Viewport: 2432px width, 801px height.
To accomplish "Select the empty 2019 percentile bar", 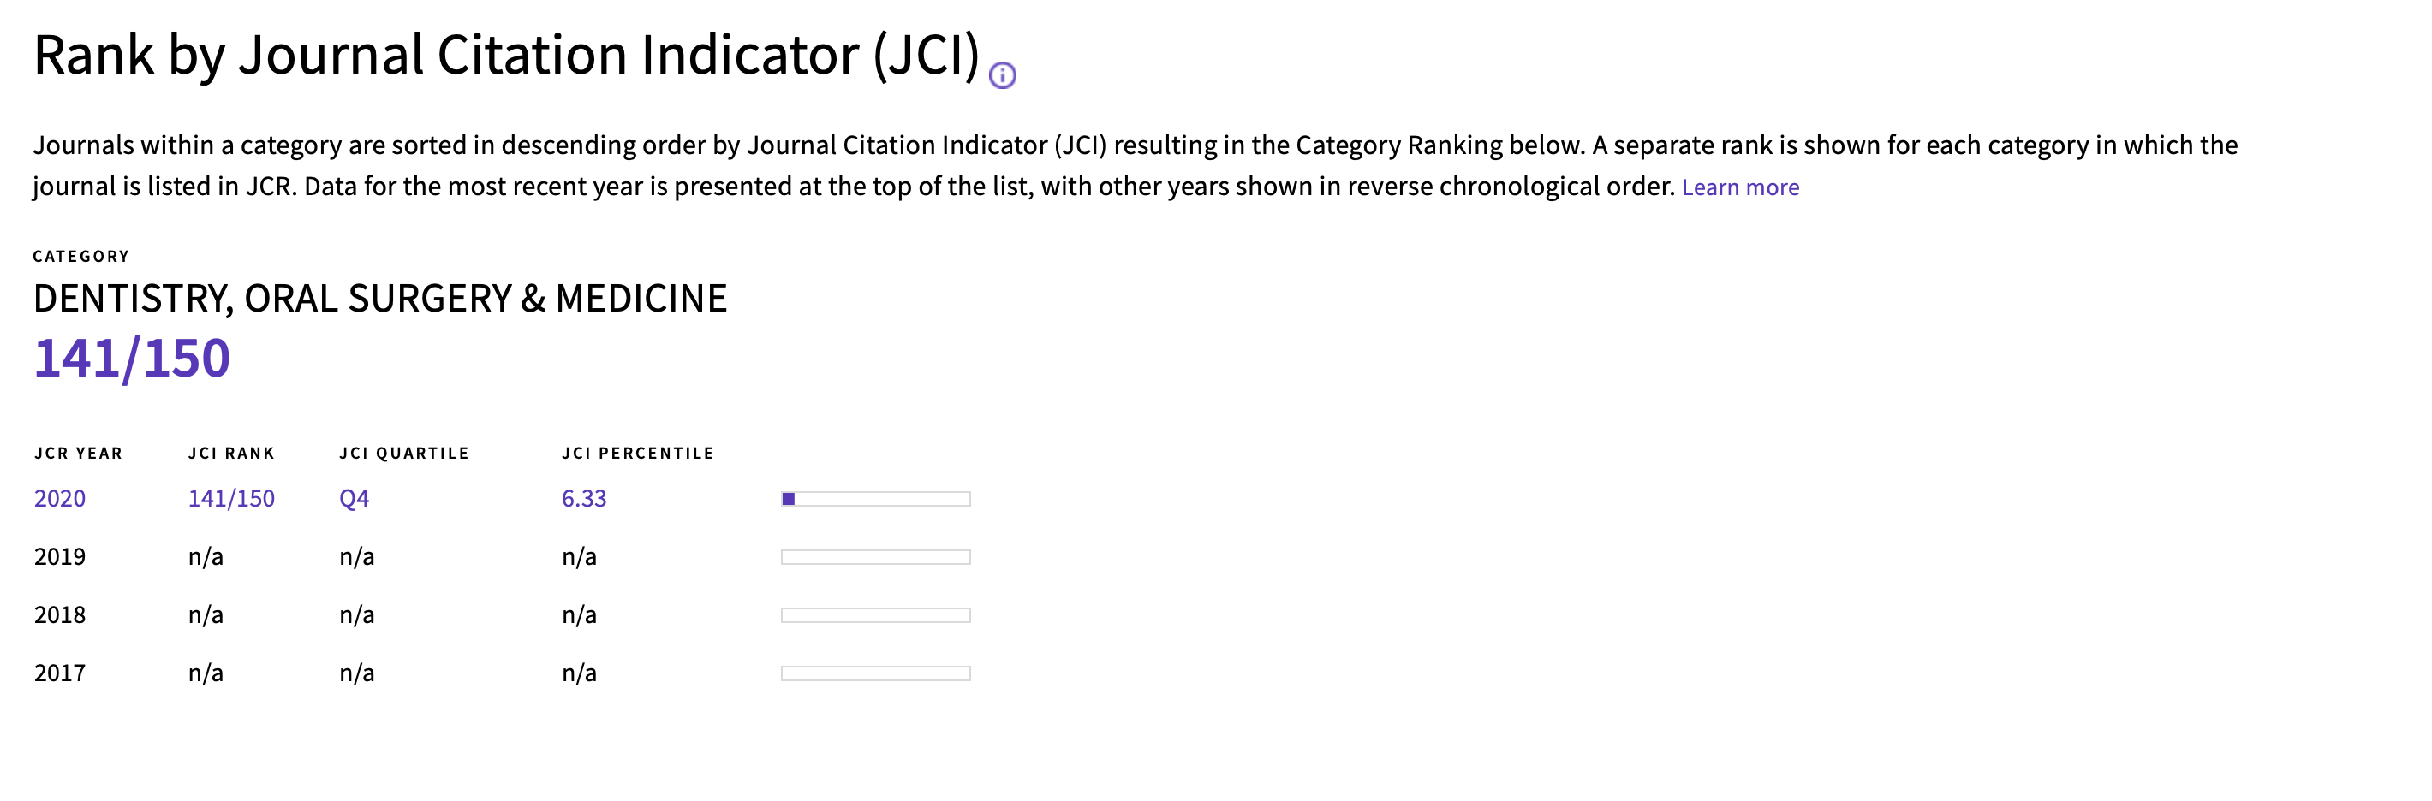I will pos(875,558).
